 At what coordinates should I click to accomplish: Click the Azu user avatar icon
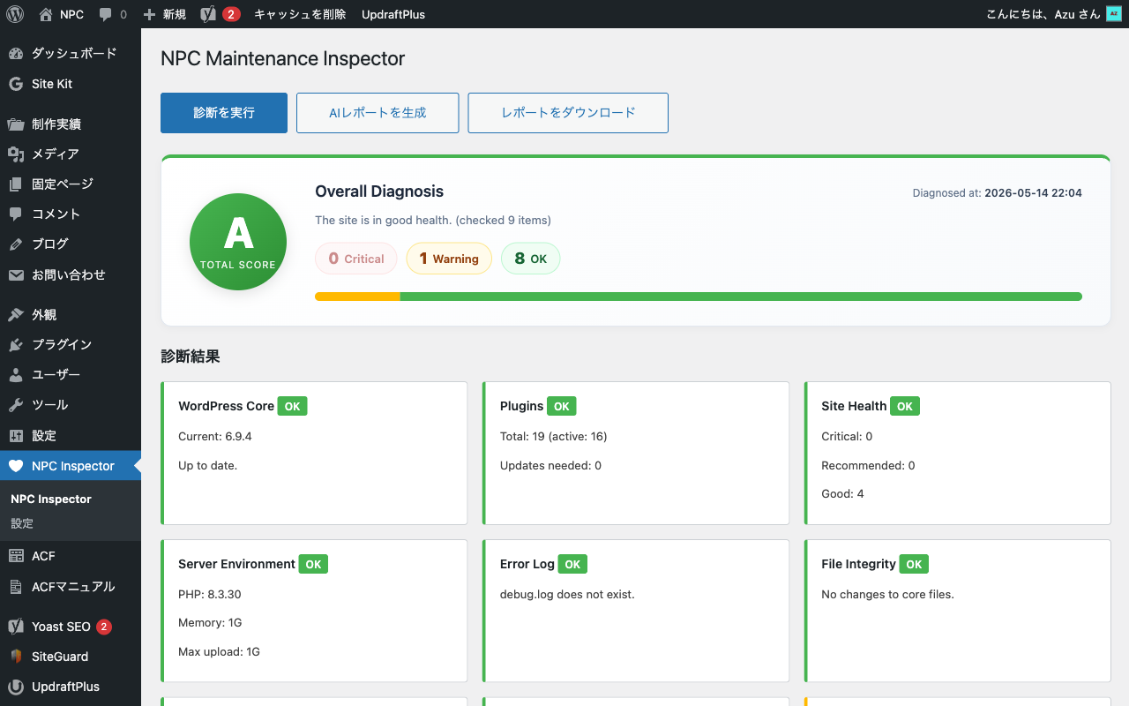point(1113,14)
